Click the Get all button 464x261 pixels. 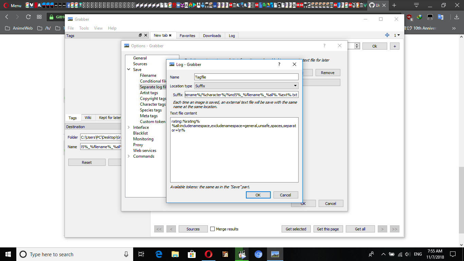pyautogui.click(x=360, y=229)
